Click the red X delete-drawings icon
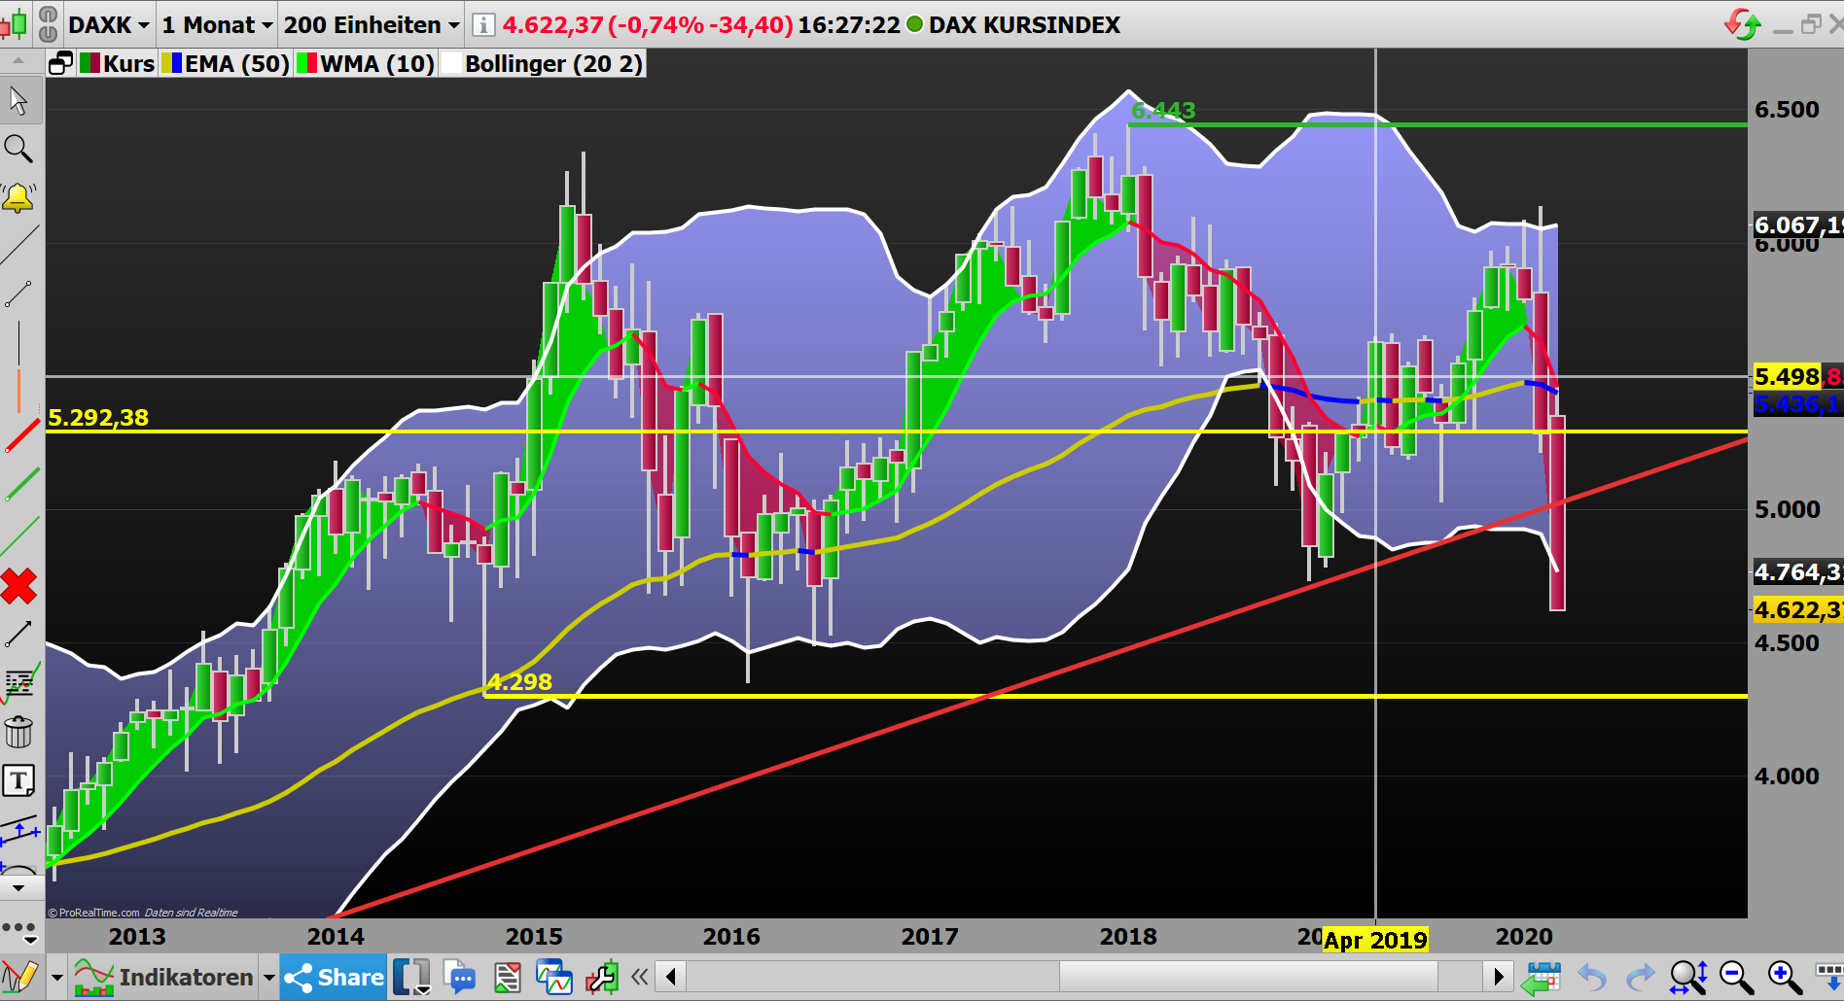Image resolution: width=1844 pixels, height=1001 pixels. pos(19,587)
